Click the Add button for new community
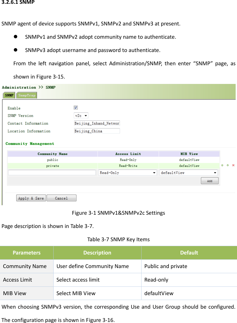This screenshot has height=323, width=237. 210,181
